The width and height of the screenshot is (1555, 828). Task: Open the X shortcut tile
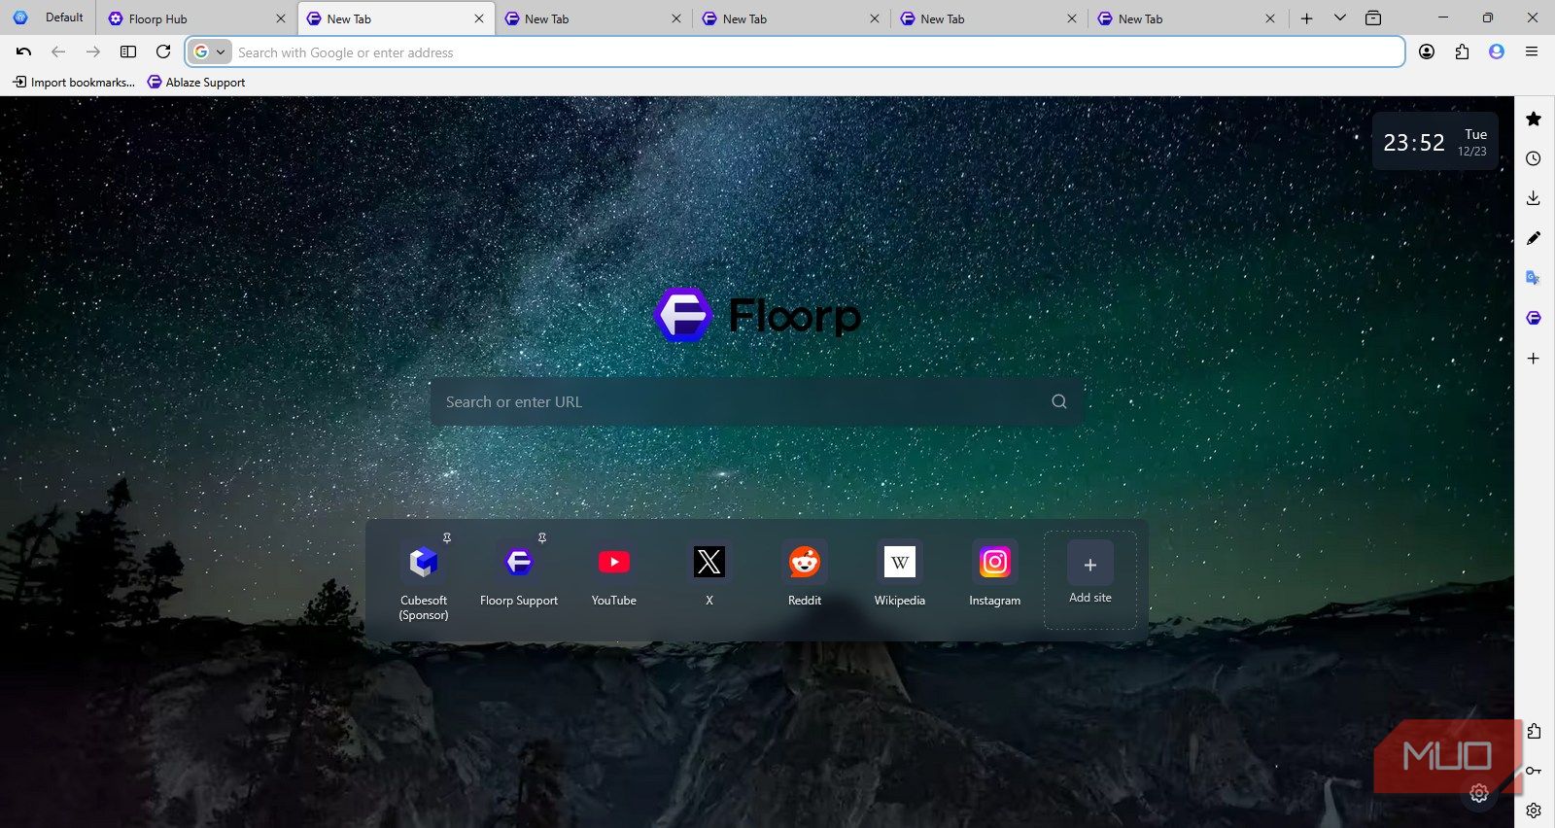point(709,573)
